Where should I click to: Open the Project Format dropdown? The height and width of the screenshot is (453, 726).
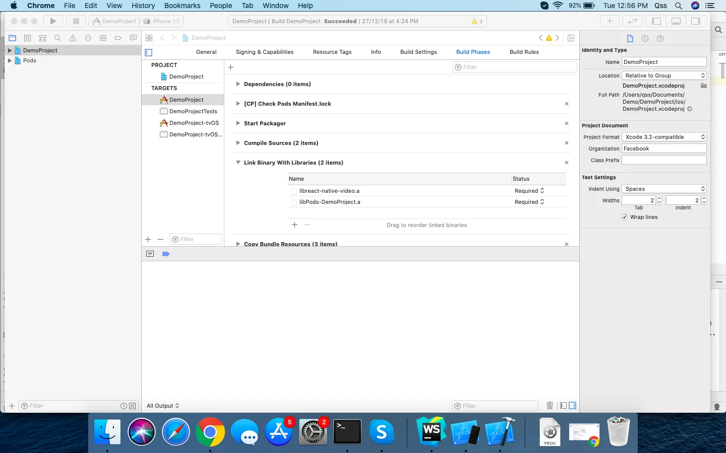(664, 137)
